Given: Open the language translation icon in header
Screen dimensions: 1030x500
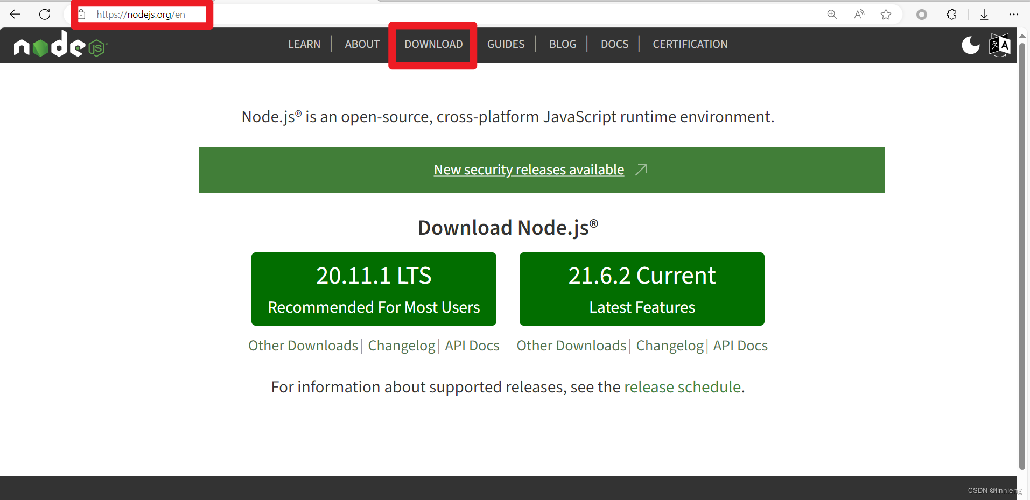Looking at the screenshot, I should (x=999, y=45).
